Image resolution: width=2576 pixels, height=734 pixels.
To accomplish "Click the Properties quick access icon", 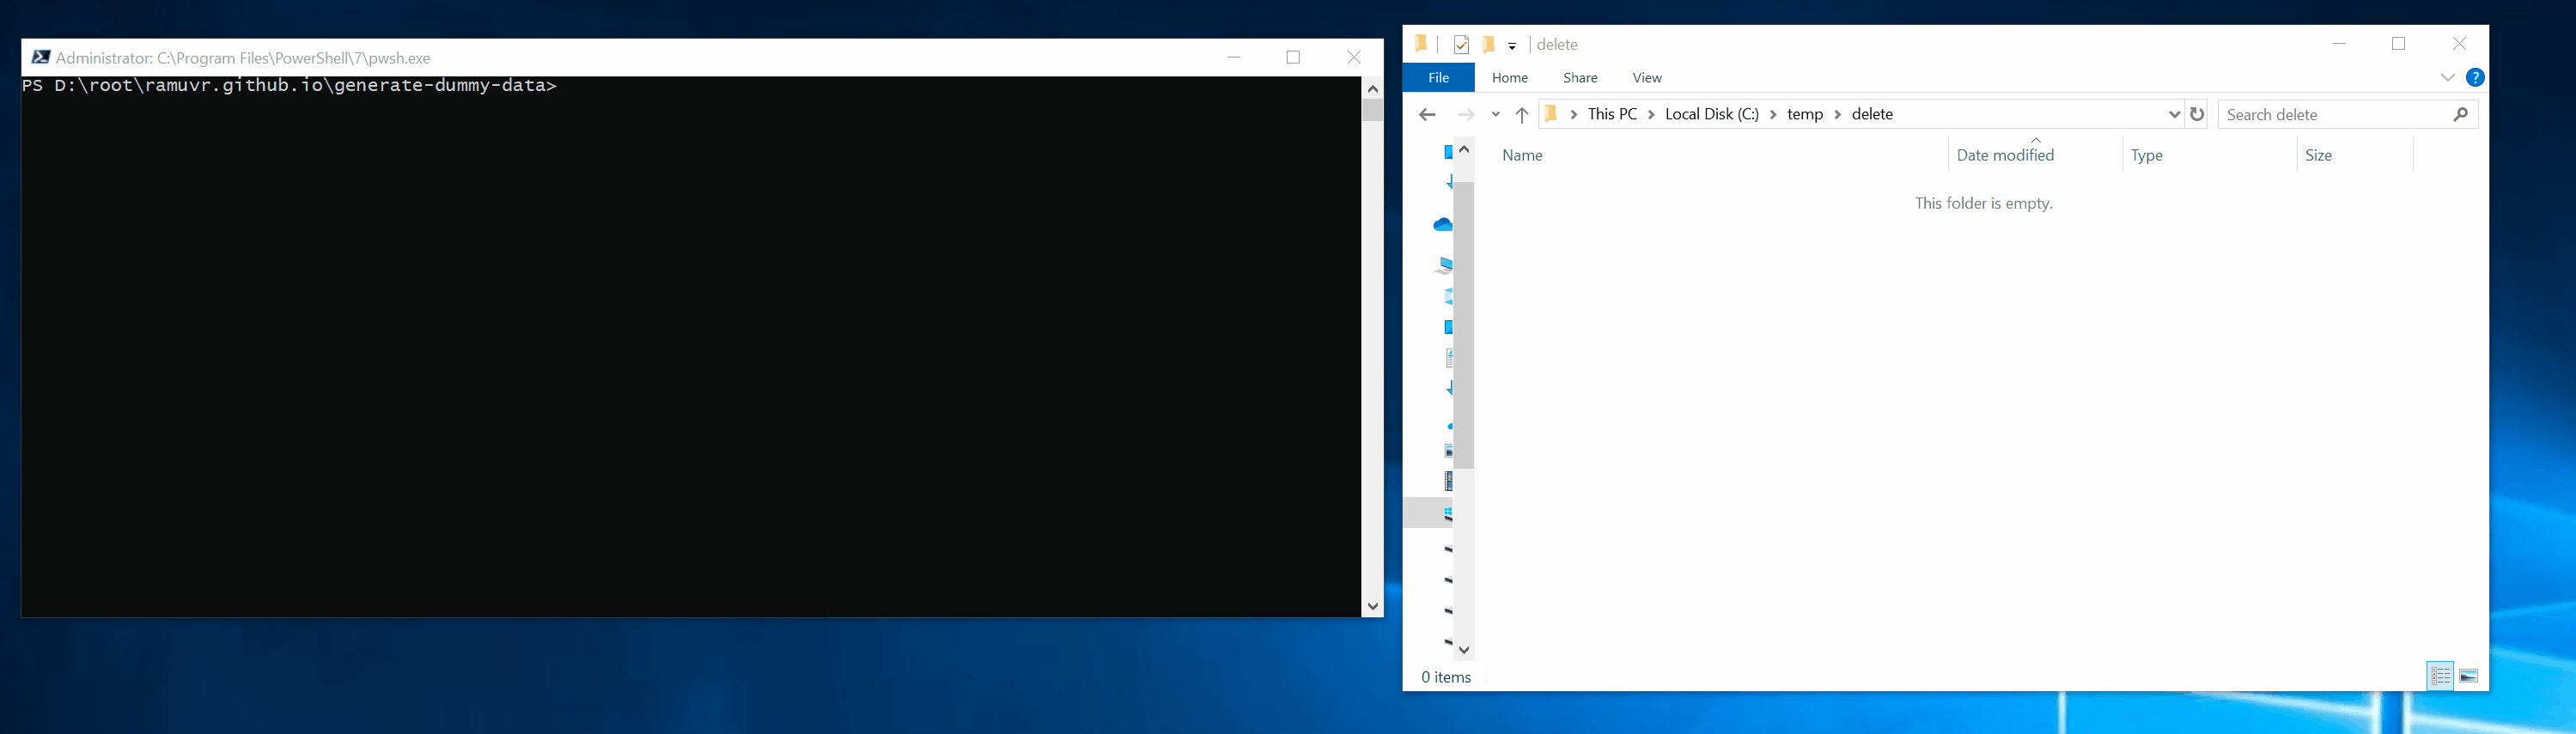I will (1461, 45).
